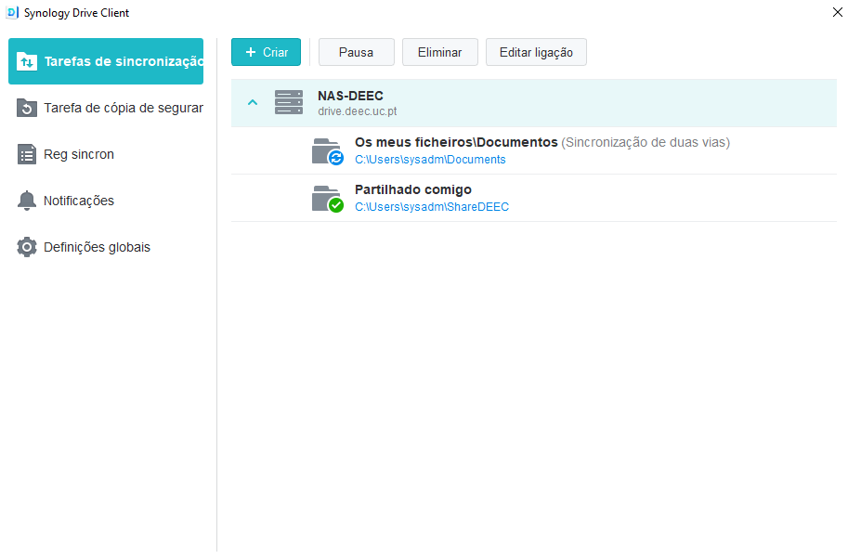848x559 pixels.
Task: Create a new task with Criar
Action: [266, 52]
